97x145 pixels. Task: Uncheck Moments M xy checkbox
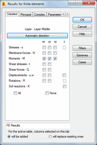point(55,59)
